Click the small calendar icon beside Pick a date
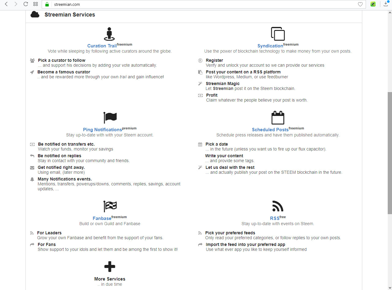The width and height of the screenshot is (392, 290). pyautogui.click(x=200, y=144)
